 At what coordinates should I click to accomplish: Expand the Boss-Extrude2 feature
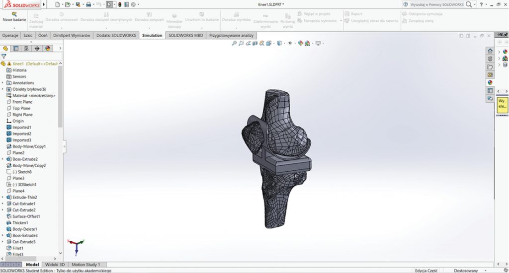click(x=3, y=159)
